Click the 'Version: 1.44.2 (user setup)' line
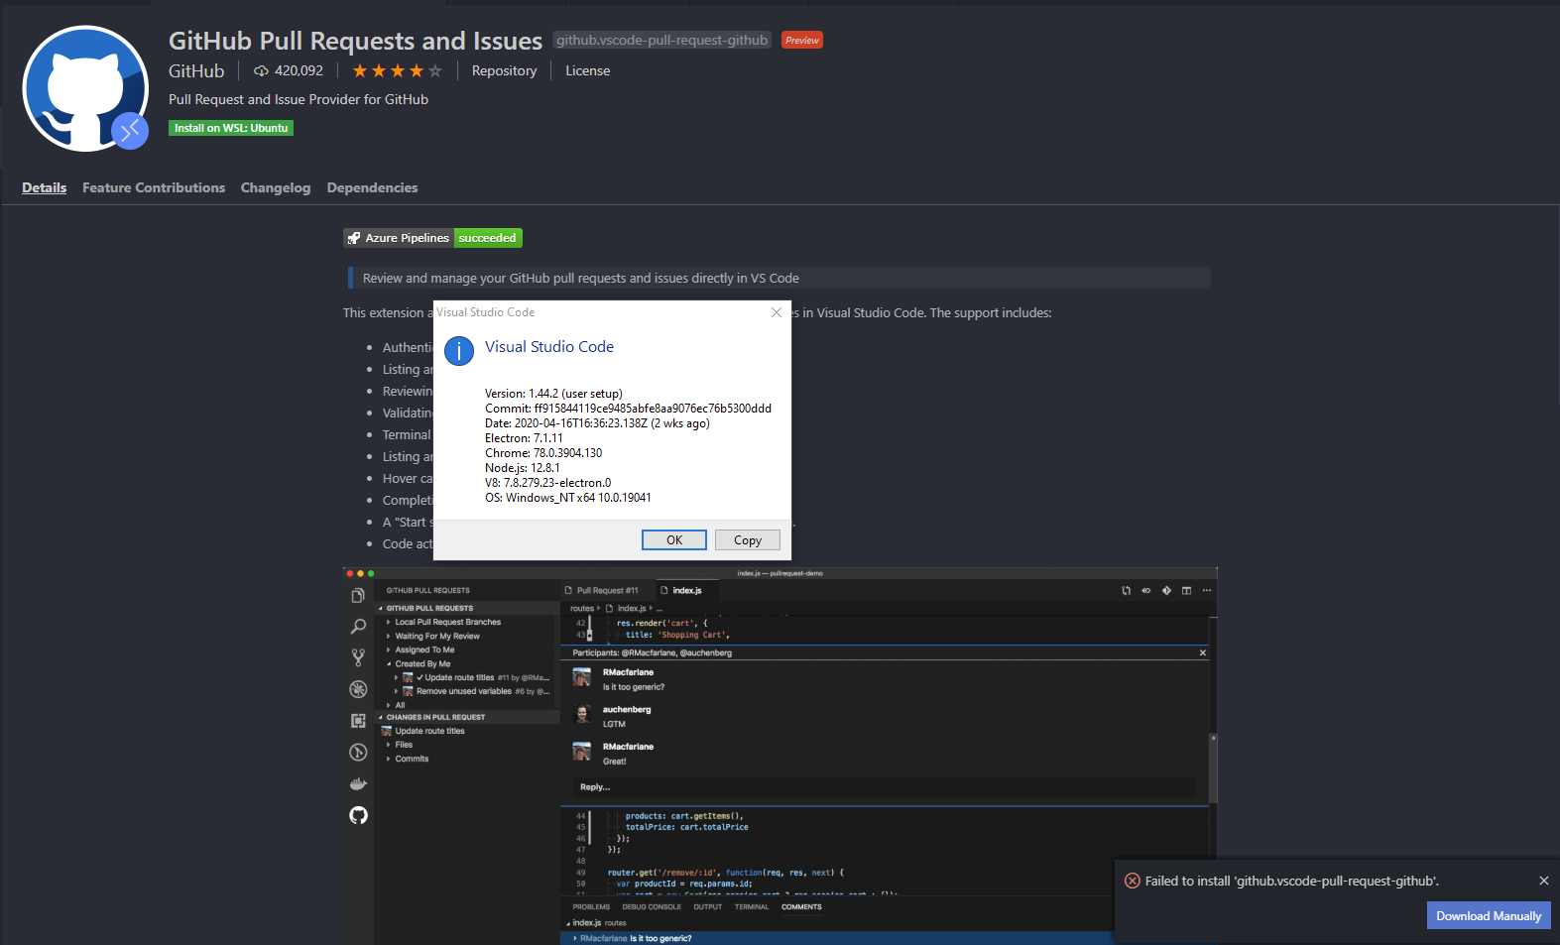The width and height of the screenshot is (1560, 945). pyautogui.click(x=553, y=394)
